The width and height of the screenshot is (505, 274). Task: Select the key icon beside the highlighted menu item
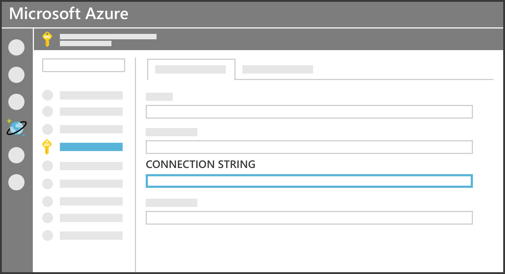(x=47, y=147)
